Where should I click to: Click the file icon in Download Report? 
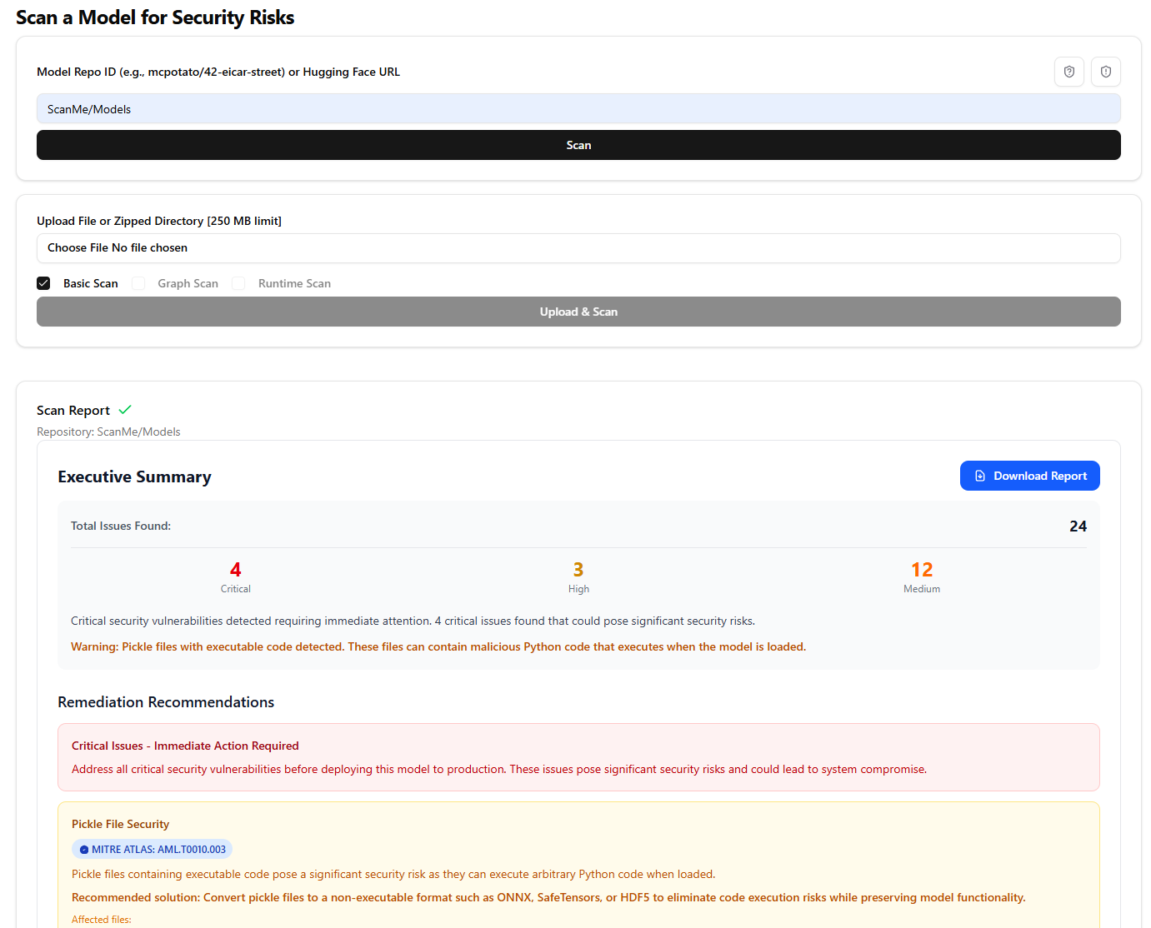[980, 476]
